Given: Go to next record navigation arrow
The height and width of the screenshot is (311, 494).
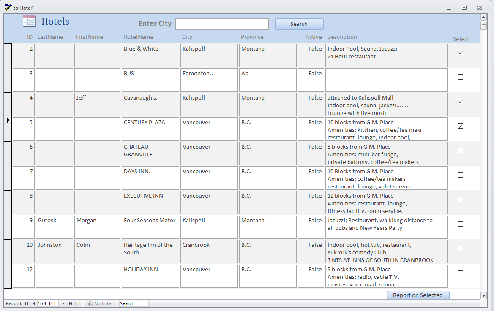Looking at the screenshot, I should click(63, 303).
